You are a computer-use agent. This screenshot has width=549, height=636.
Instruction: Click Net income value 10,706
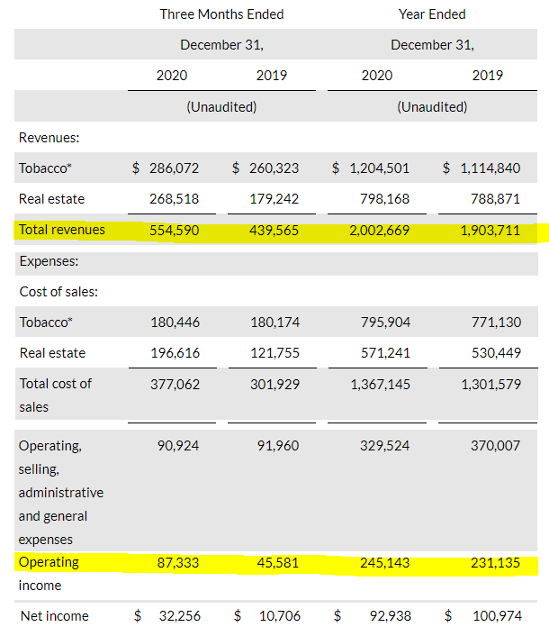tap(280, 616)
